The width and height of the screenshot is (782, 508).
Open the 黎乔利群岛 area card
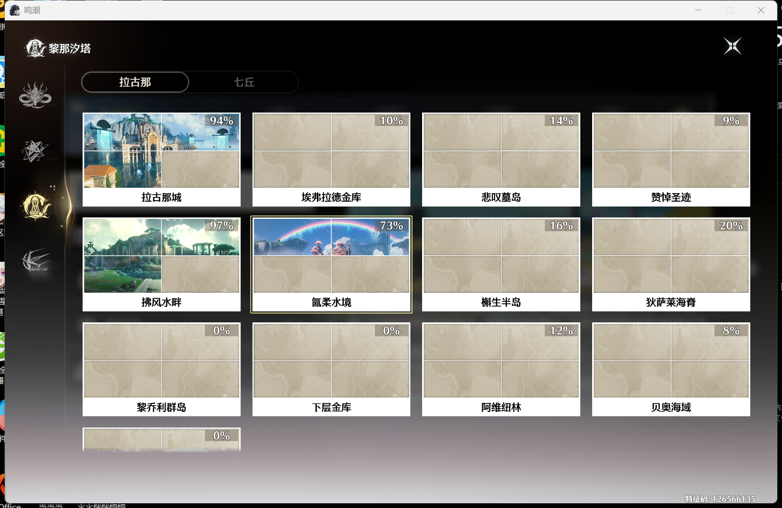tap(161, 370)
